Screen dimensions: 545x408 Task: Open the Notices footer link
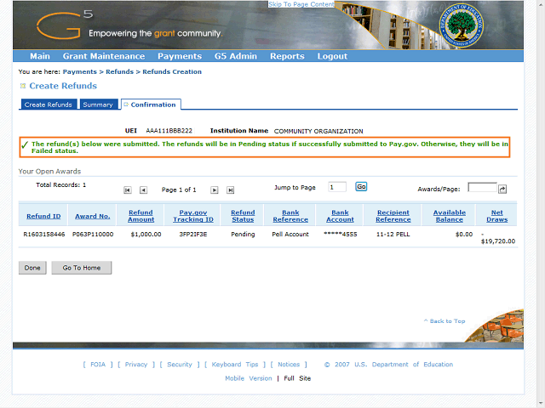point(289,365)
